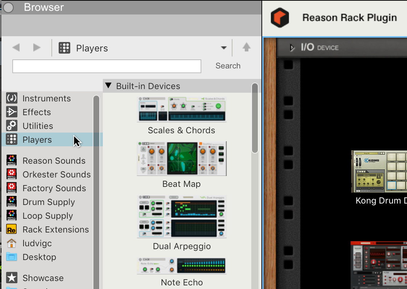Click the Beat Map label
Image resolution: width=407 pixels, height=289 pixels.
click(x=181, y=184)
